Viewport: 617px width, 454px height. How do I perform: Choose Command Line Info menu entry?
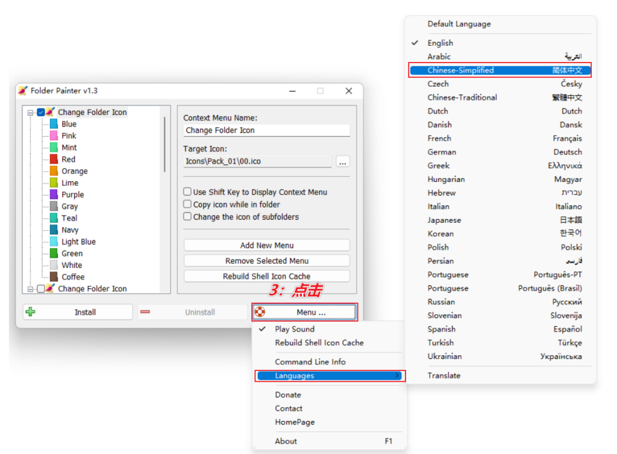point(310,362)
